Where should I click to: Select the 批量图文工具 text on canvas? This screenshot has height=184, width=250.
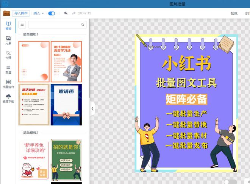186,83
